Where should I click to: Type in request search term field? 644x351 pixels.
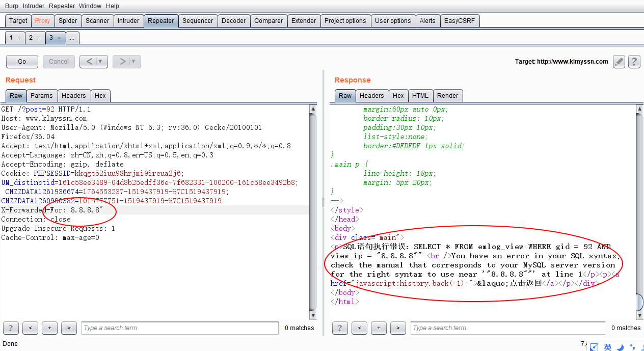pos(180,328)
